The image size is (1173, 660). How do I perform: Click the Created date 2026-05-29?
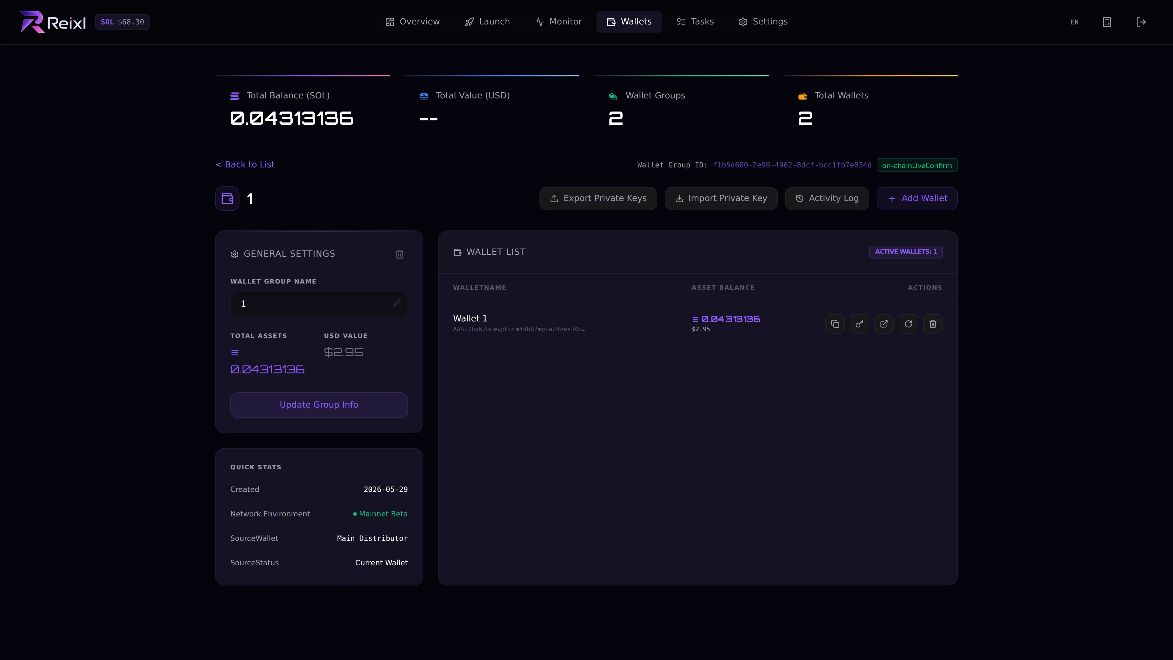(x=386, y=489)
